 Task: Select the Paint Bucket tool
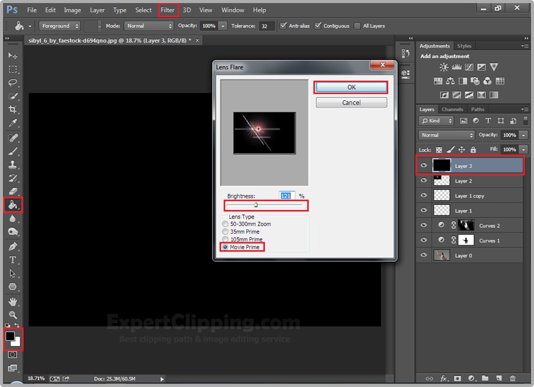click(13, 205)
